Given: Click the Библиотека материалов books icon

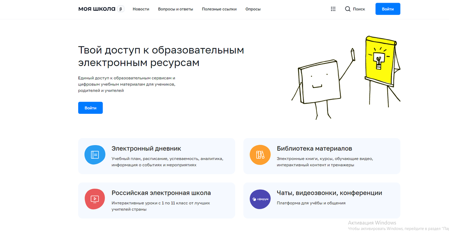Looking at the screenshot, I should coord(260,154).
